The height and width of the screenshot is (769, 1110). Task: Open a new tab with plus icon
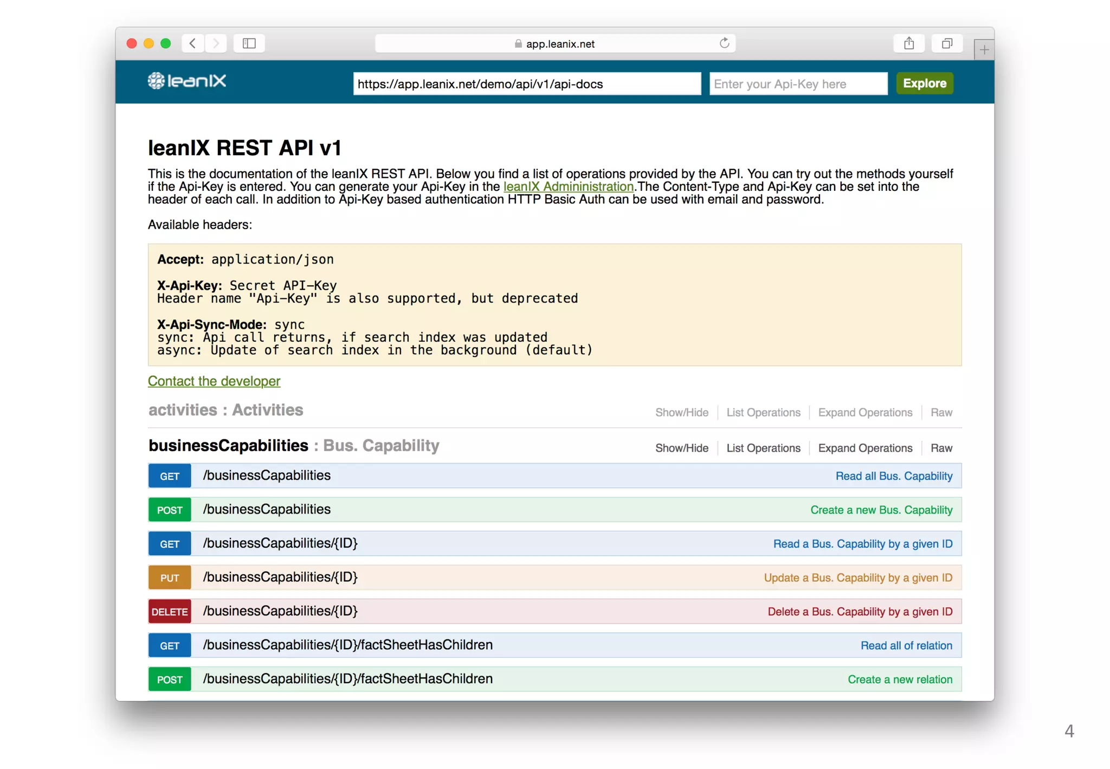(x=984, y=50)
